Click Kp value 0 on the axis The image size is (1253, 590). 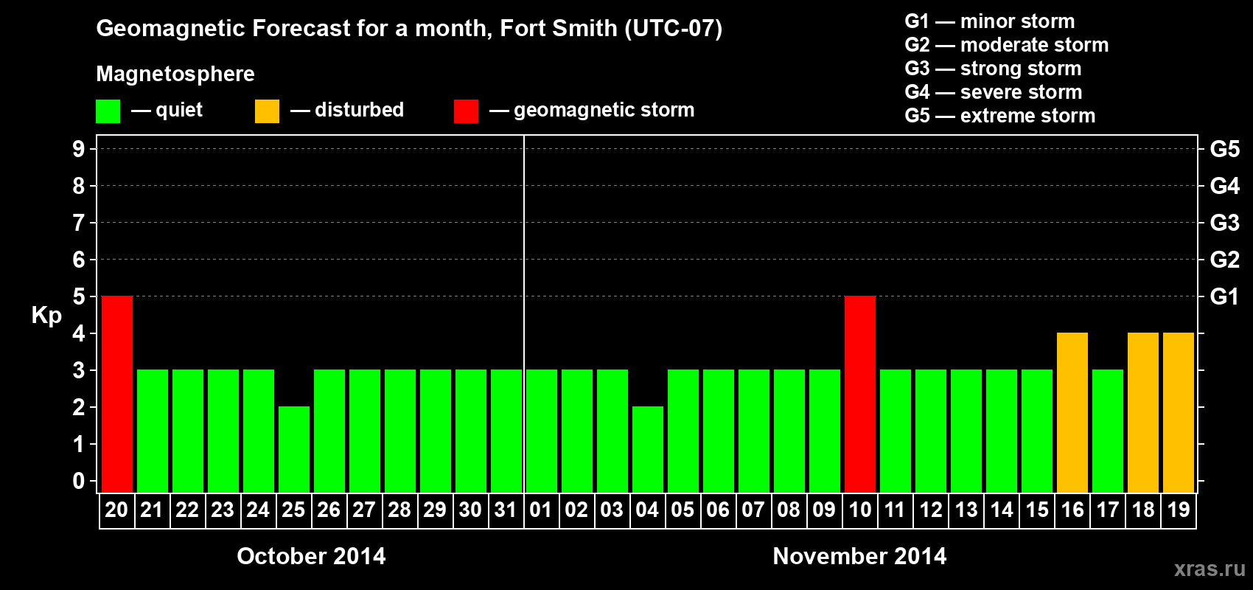79,481
